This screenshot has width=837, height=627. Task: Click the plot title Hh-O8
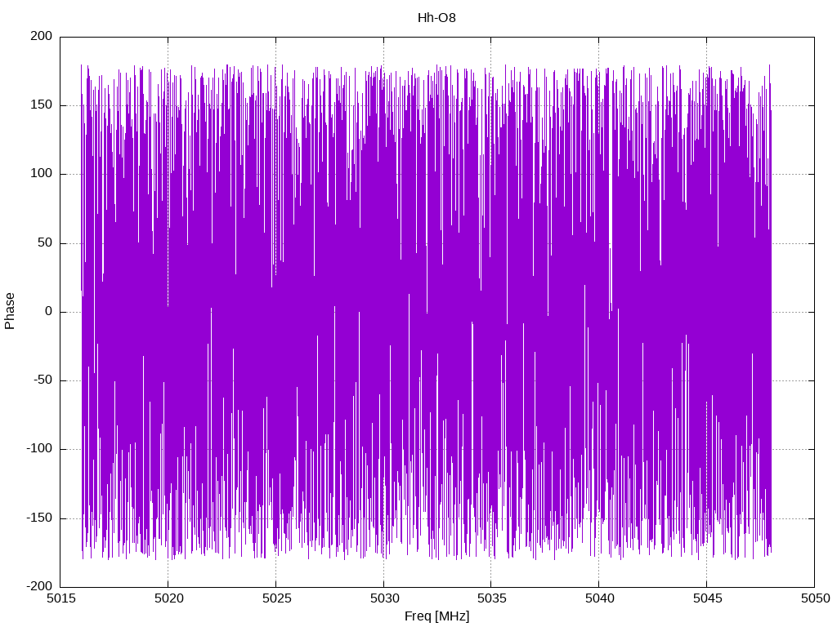[436, 18]
